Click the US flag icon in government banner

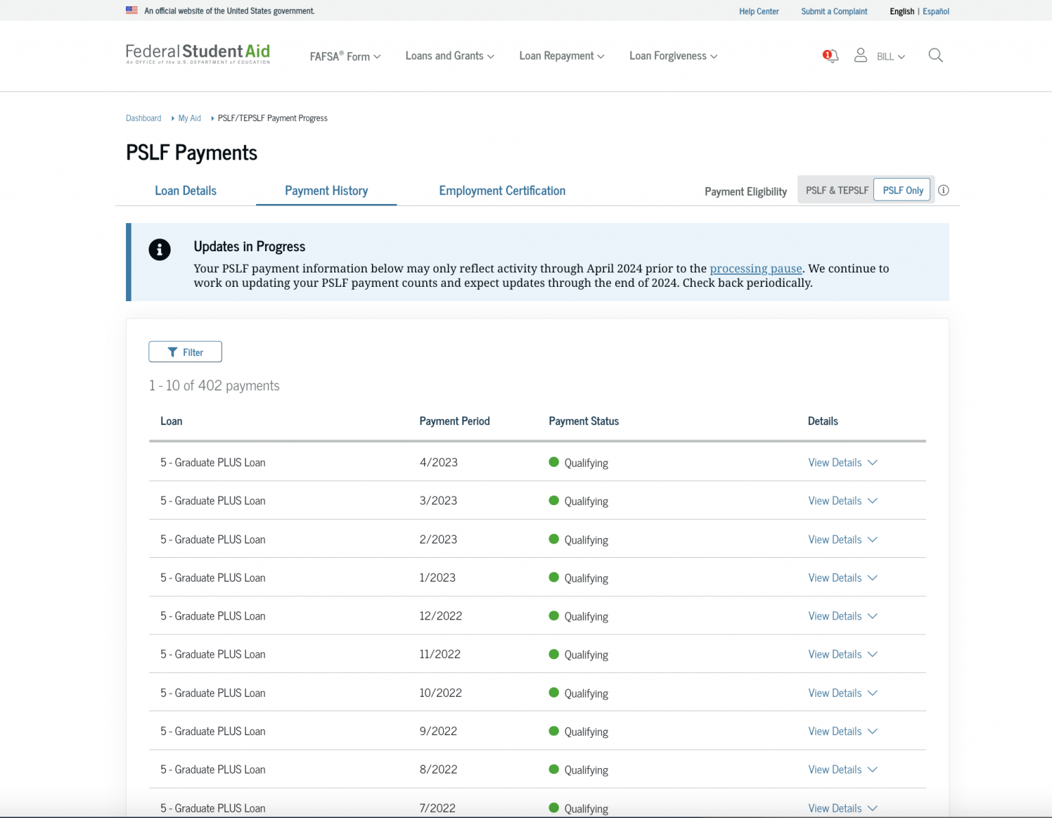coord(131,10)
